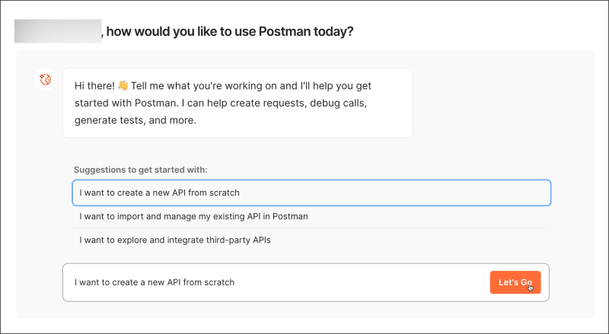Screen dimensions: 609x334
Task: Click the Postbot avatar icon
Action: (x=44, y=79)
